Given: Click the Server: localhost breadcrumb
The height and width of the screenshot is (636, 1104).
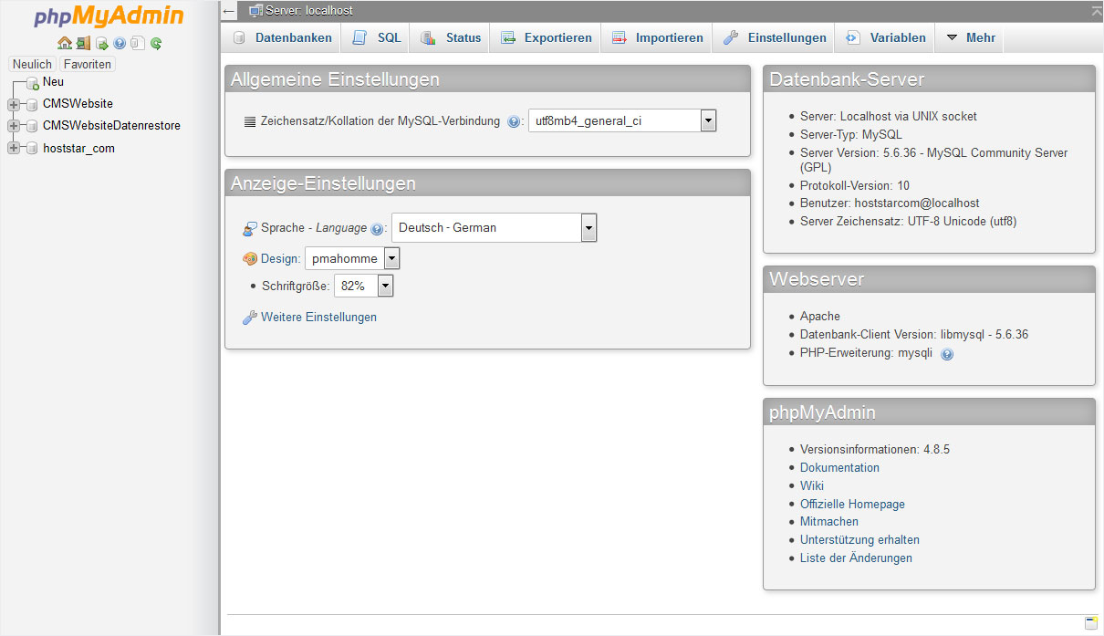Looking at the screenshot, I should pyautogui.click(x=309, y=11).
